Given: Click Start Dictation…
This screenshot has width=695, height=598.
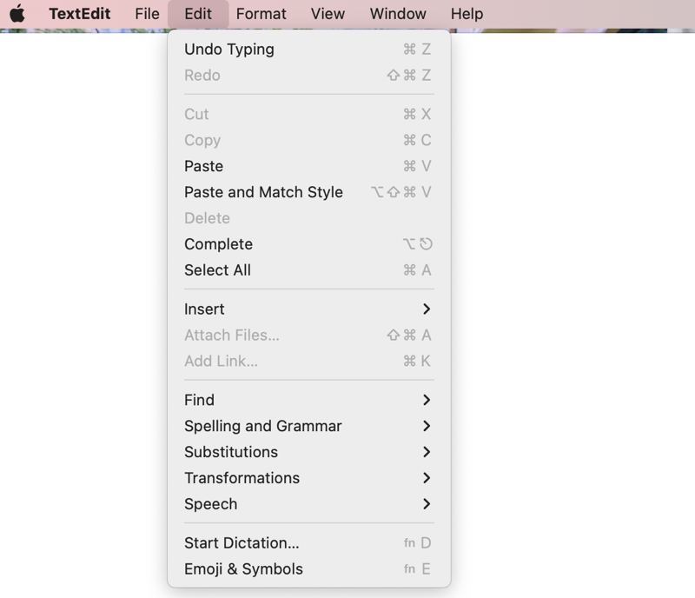Looking at the screenshot, I should (242, 543).
